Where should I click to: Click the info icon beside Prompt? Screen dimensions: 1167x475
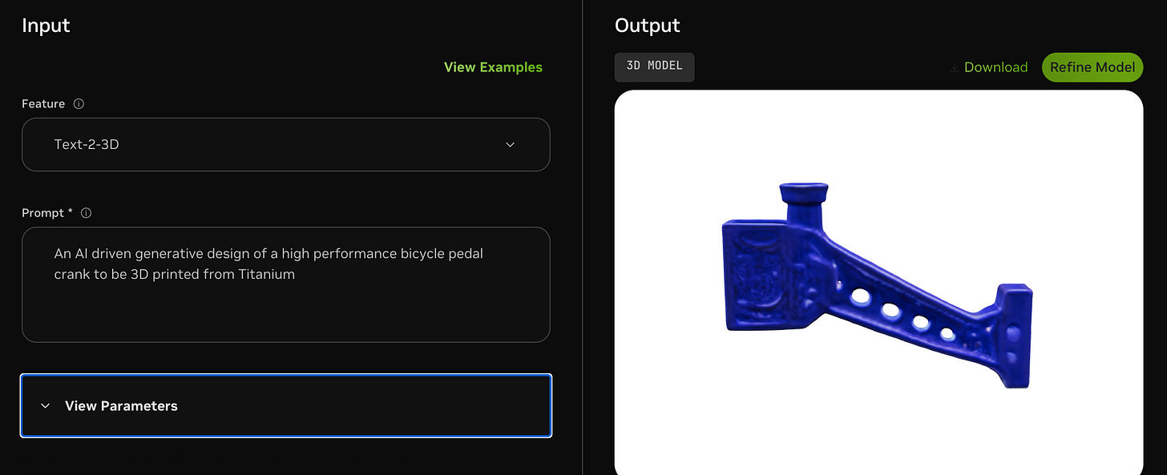86,212
